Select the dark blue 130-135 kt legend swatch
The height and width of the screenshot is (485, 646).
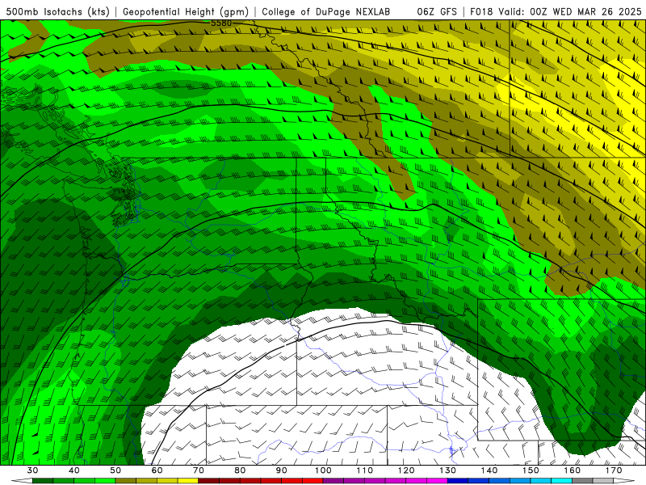pyautogui.click(x=458, y=481)
